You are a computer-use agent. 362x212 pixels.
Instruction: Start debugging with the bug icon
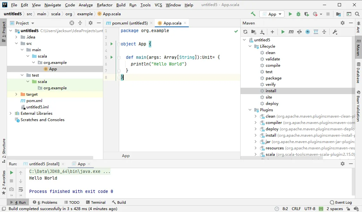click(298, 14)
